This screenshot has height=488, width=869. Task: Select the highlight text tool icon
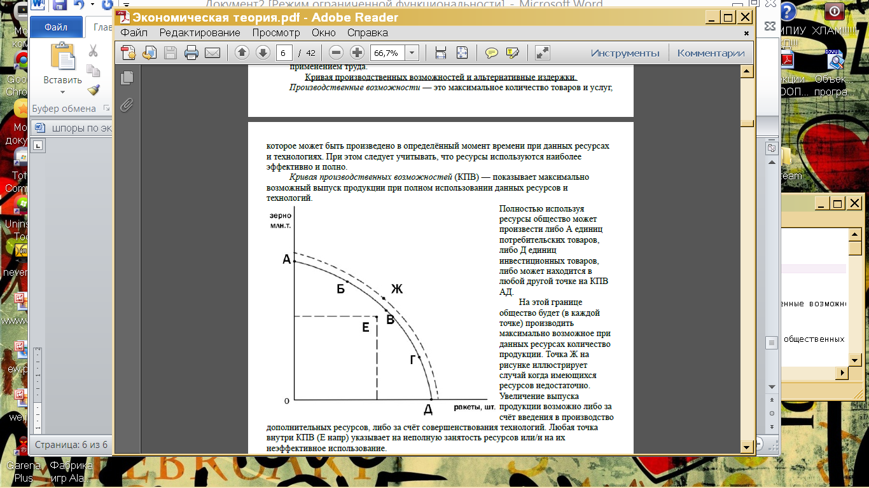[x=512, y=53]
